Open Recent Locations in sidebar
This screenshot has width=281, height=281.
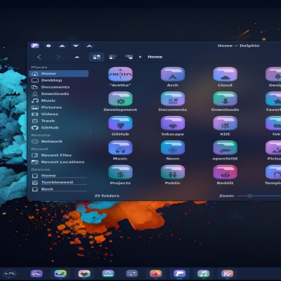point(58,162)
